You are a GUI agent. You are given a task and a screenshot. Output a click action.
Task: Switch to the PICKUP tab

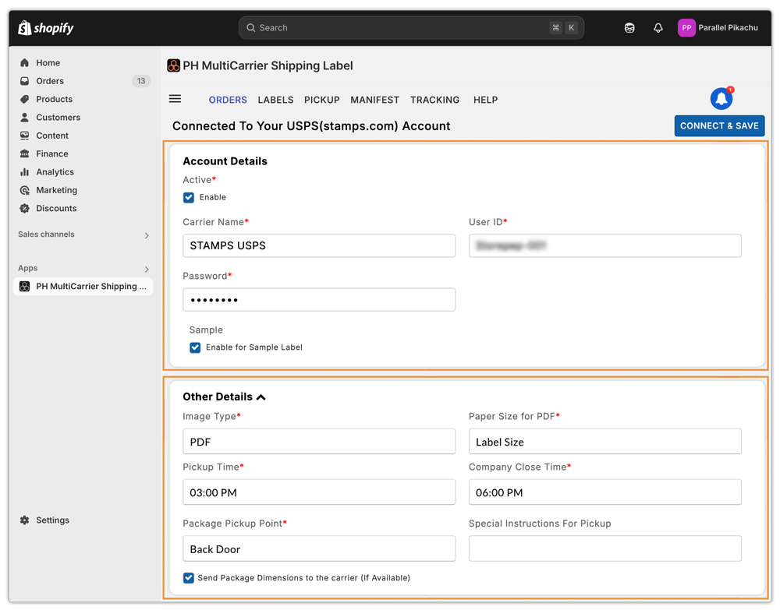322,100
